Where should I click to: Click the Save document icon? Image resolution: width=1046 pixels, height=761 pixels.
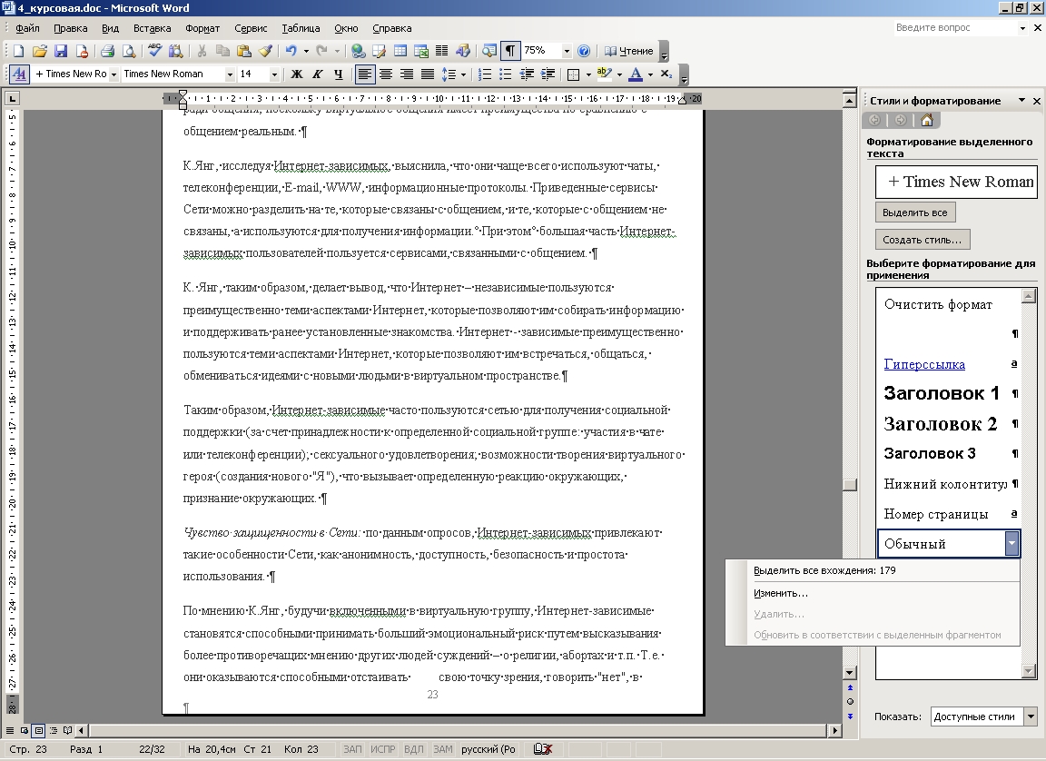click(61, 51)
